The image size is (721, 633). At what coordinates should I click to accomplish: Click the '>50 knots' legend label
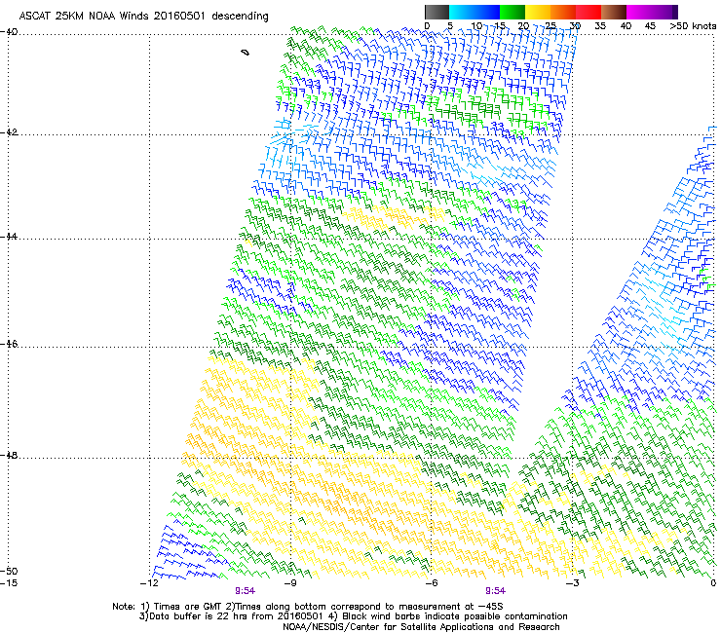coord(693,26)
